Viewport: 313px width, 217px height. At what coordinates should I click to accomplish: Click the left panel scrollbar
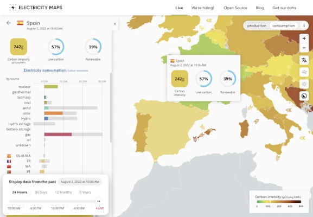click(x=111, y=107)
